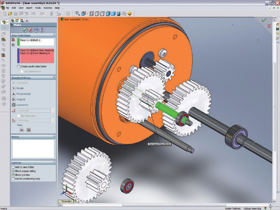The height and width of the screenshot is (210, 280).
Task: Accept changes via corner green checkmark
Action: click(x=263, y=20)
